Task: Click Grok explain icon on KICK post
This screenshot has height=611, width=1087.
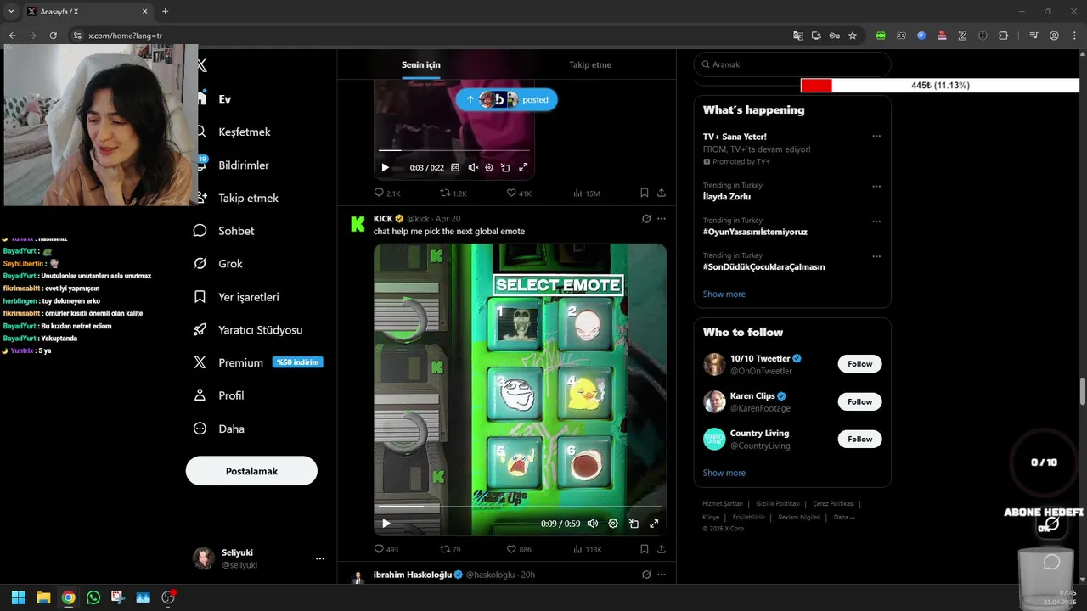Action: [646, 219]
